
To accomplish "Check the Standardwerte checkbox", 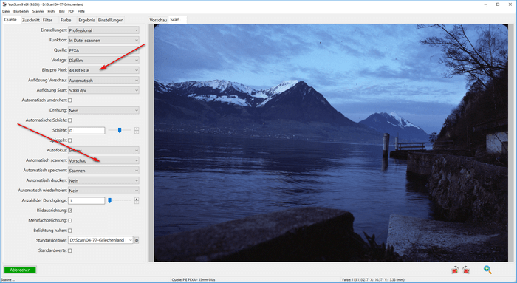I will pyautogui.click(x=70, y=250).
